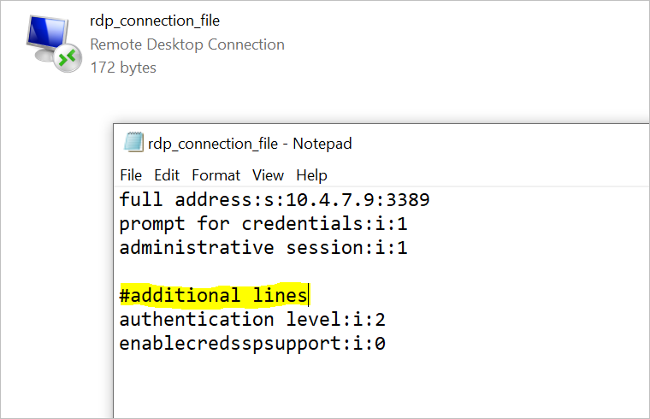This screenshot has height=419, width=650.
Task: Place cursor in authentication level line
Action: click(252, 320)
